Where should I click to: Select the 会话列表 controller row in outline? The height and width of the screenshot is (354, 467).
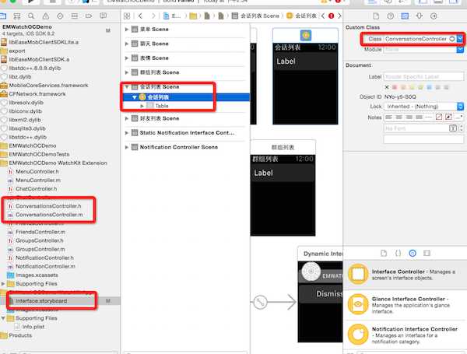tap(186, 97)
